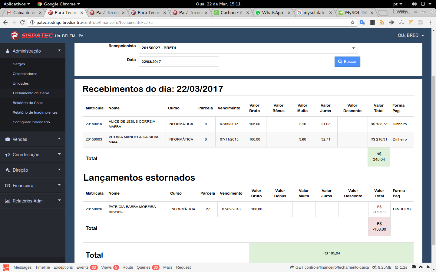Open the Mails debugbar tab
This screenshot has height=272, width=436.
[x=168, y=267]
